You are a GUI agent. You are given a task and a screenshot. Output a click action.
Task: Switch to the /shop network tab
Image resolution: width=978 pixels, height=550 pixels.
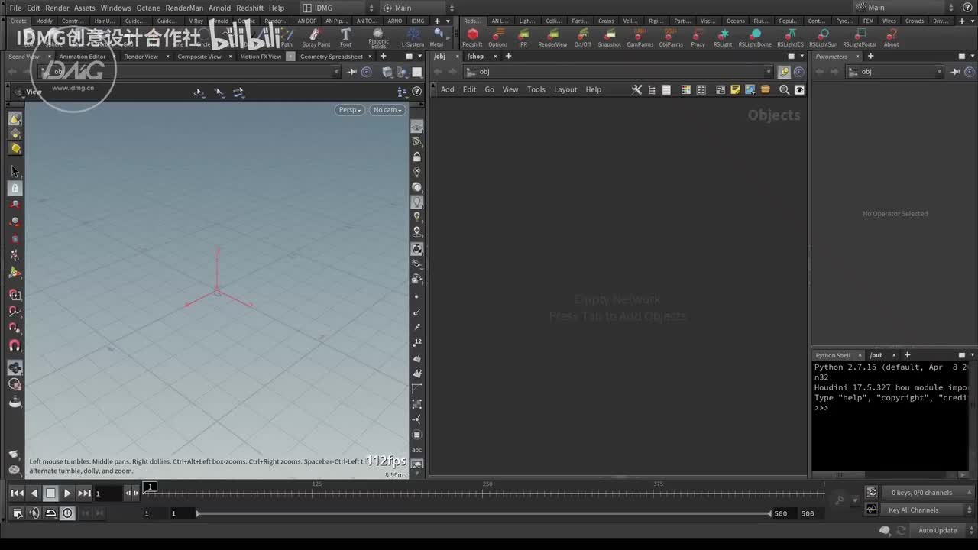point(476,57)
